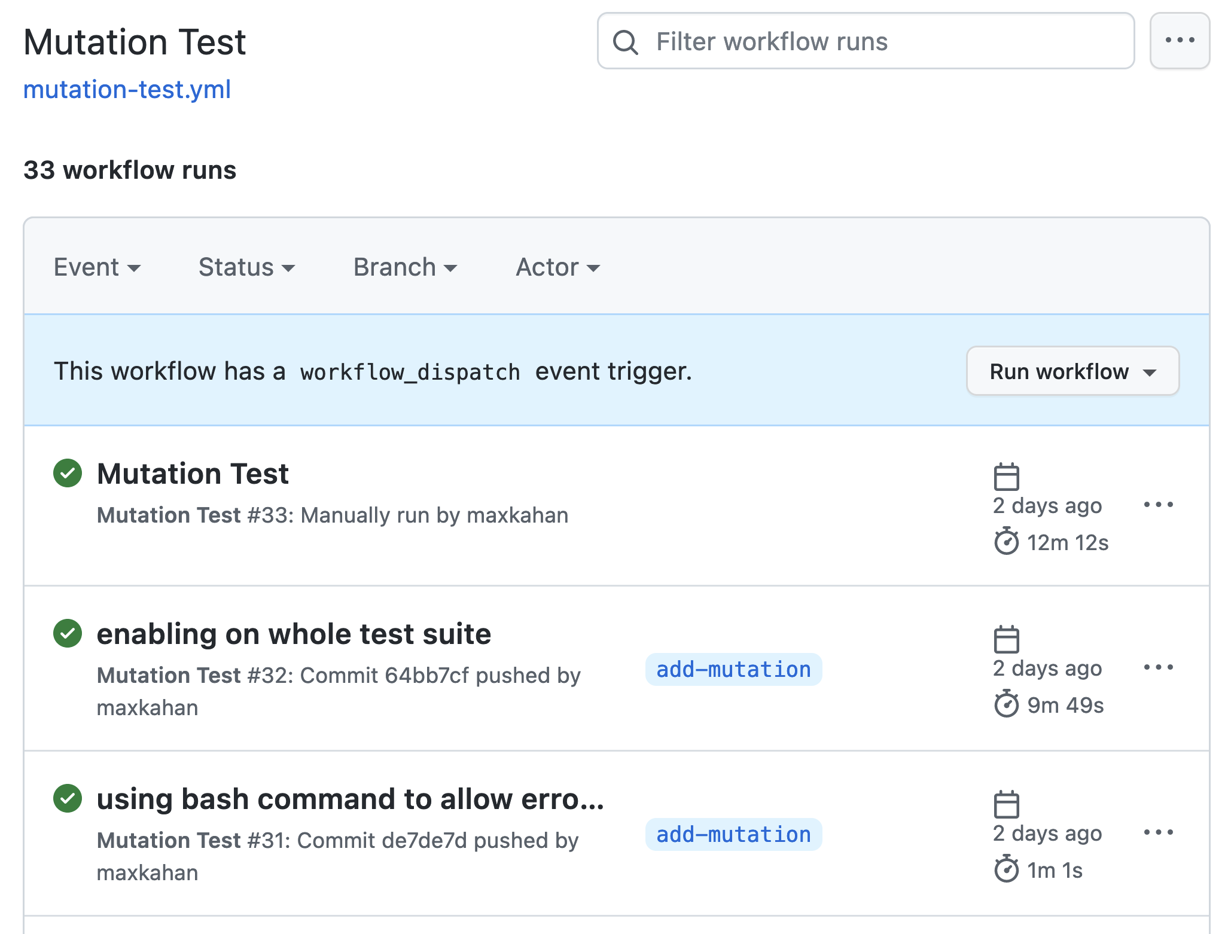Open more options for run #31

point(1159,832)
